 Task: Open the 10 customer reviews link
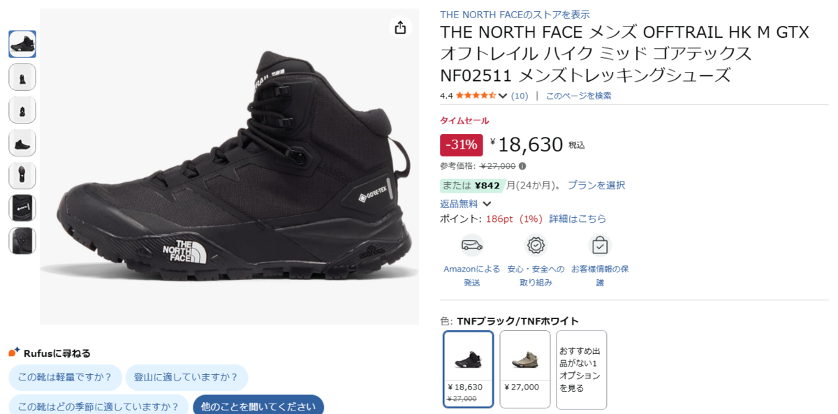pos(520,96)
